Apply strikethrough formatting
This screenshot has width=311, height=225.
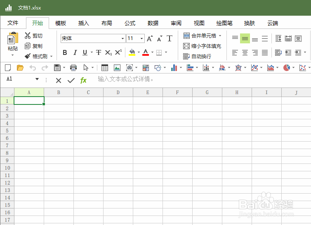click(99, 52)
